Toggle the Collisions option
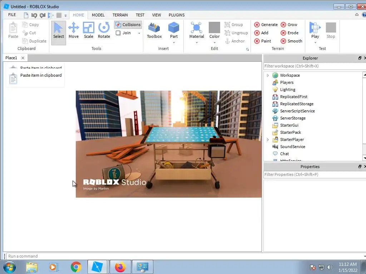The height and width of the screenshot is (274, 366). (128, 25)
